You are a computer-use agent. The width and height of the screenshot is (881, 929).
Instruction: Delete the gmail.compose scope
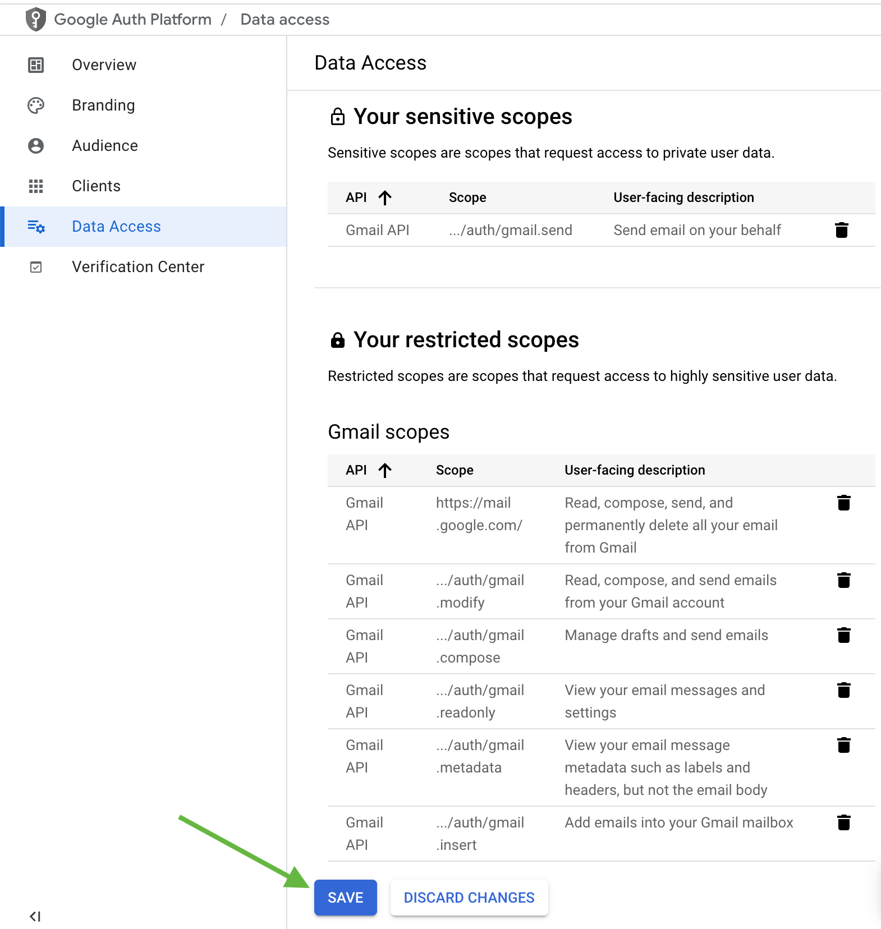(843, 635)
